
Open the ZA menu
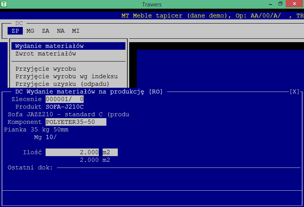coord(46,31)
